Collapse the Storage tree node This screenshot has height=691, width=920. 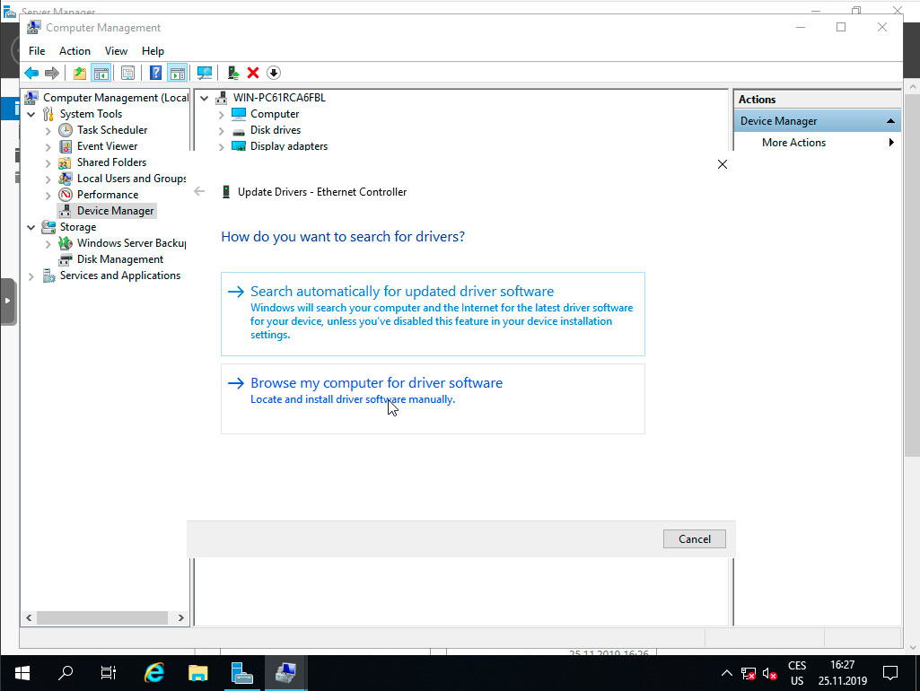pyautogui.click(x=31, y=227)
